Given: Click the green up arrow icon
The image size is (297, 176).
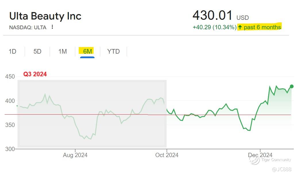Looking at the screenshot, I should point(240,27).
